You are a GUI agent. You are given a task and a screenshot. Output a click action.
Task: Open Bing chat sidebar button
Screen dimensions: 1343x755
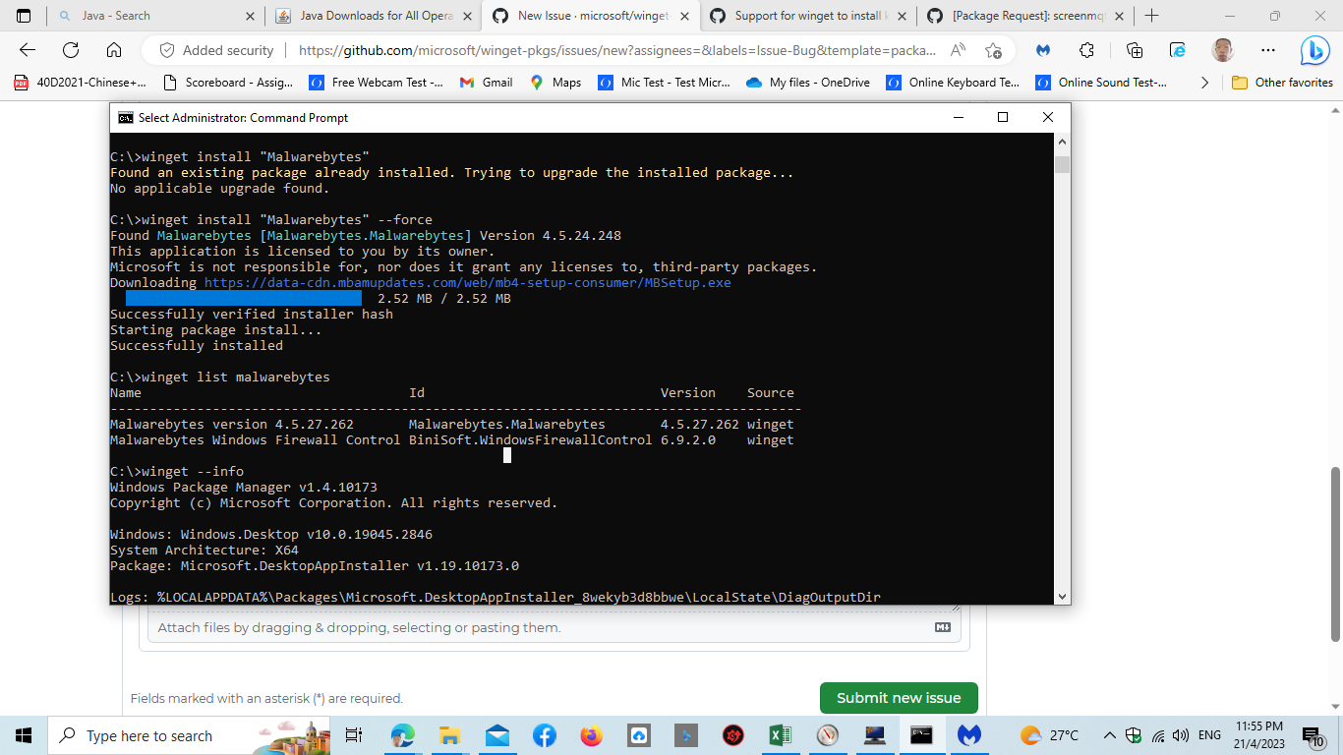[1314, 50]
